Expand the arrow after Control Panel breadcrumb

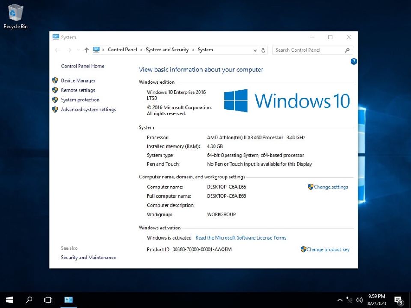[x=142, y=50]
